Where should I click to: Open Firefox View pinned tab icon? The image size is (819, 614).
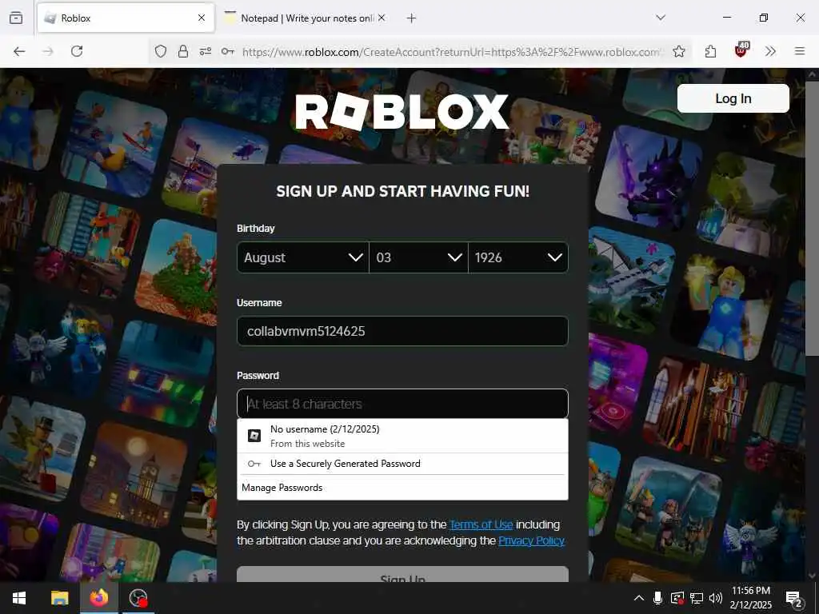click(16, 18)
